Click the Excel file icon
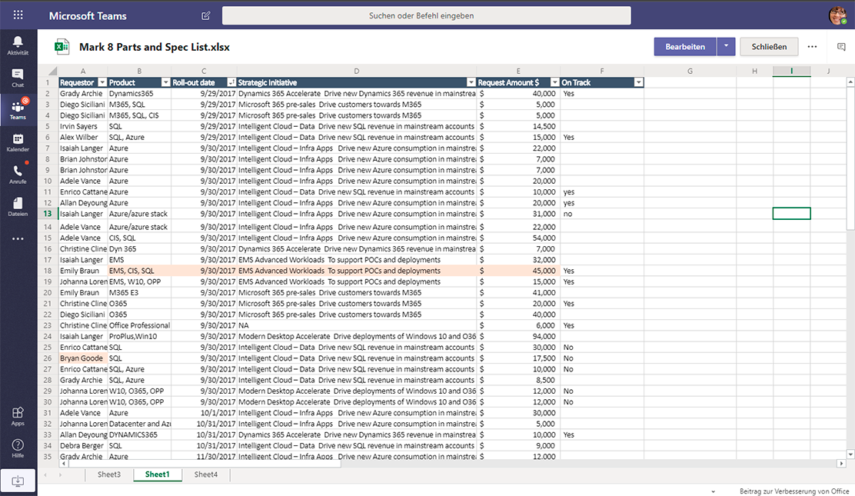855x496 pixels. pos(62,46)
